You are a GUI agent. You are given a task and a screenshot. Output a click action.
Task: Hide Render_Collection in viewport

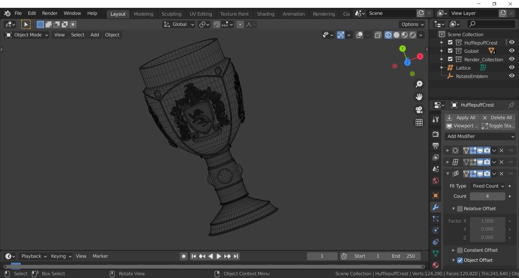(512, 59)
